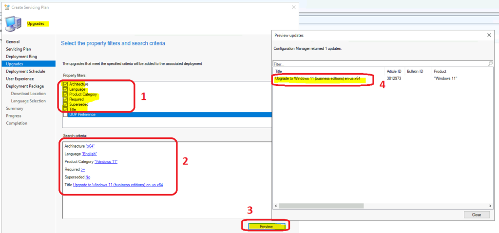This screenshot has height=233, width=499.
Task: Click the Progress step in sidebar
Action: [14, 116]
